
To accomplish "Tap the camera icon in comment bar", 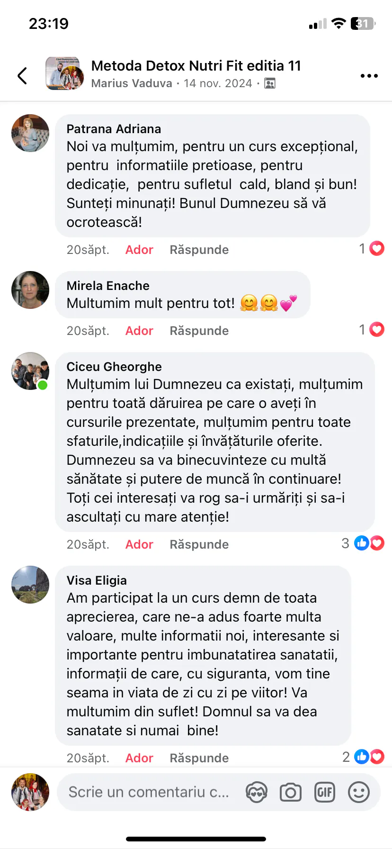I will click(x=291, y=792).
